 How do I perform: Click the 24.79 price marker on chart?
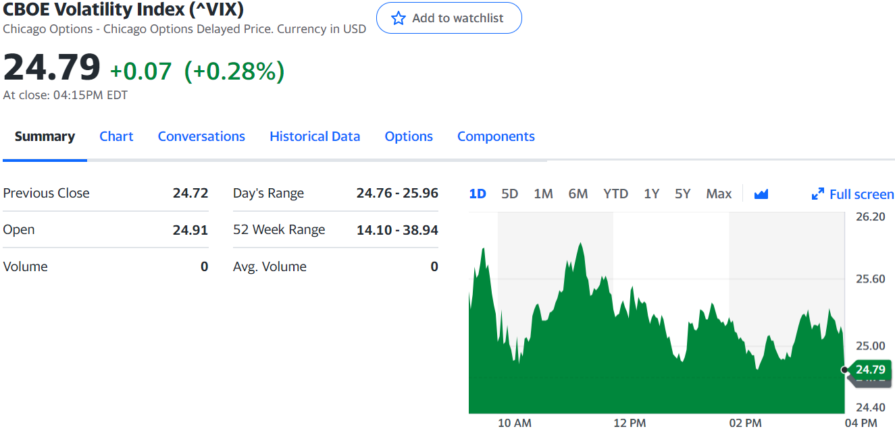tap(870, 370)
